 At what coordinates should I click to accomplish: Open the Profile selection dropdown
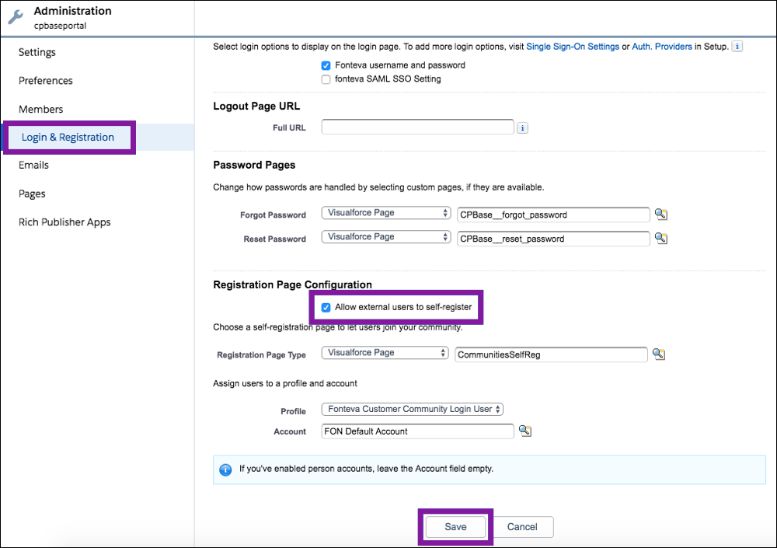coord(412,408)
